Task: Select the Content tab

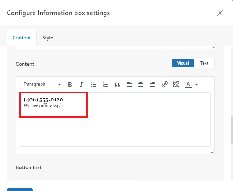Action: pos(22,38)
